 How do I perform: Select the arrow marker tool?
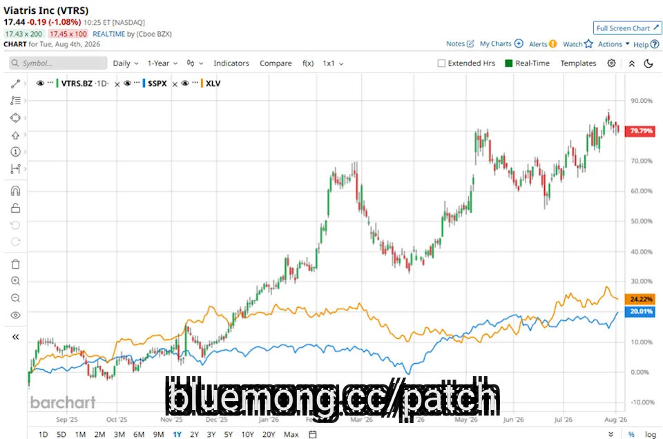[x=15, y=135]
